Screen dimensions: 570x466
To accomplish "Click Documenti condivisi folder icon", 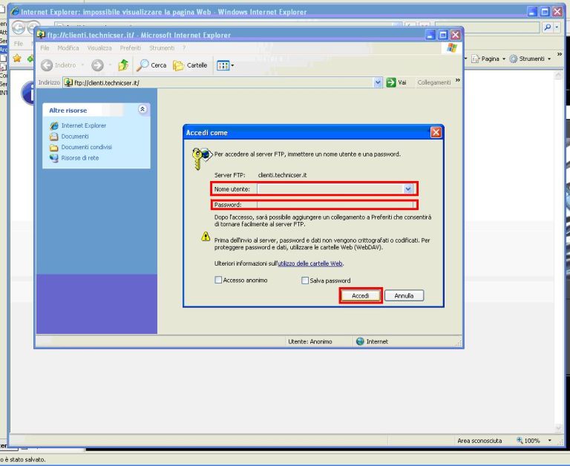I will click(53, 148).
